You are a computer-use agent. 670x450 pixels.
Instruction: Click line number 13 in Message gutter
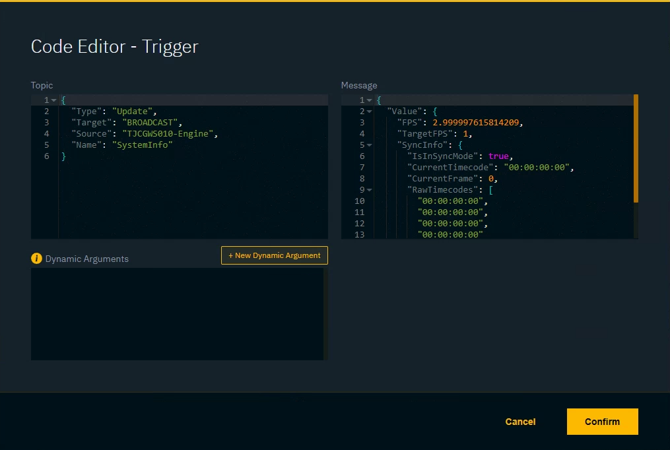coord(359,235)
